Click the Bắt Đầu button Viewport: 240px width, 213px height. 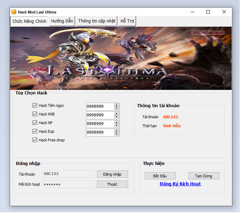[x=160, y=176]
